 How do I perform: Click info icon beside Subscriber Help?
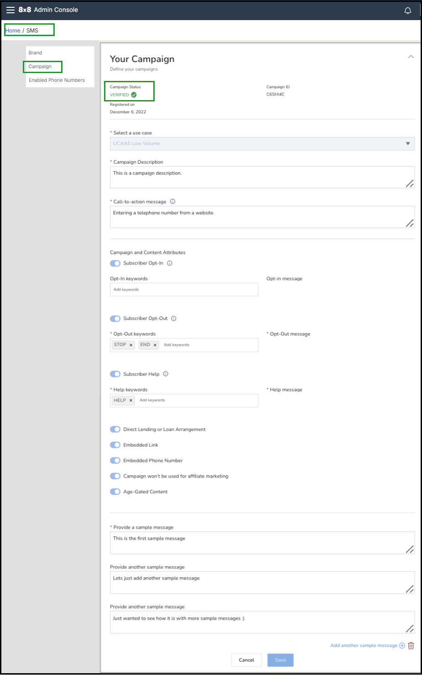(166, 374)
